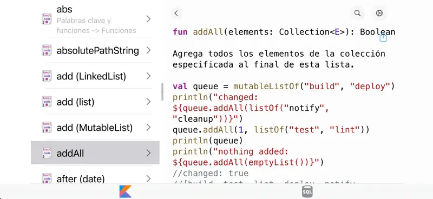Click the function icon beside add (LinkedList)

(47, 76)
